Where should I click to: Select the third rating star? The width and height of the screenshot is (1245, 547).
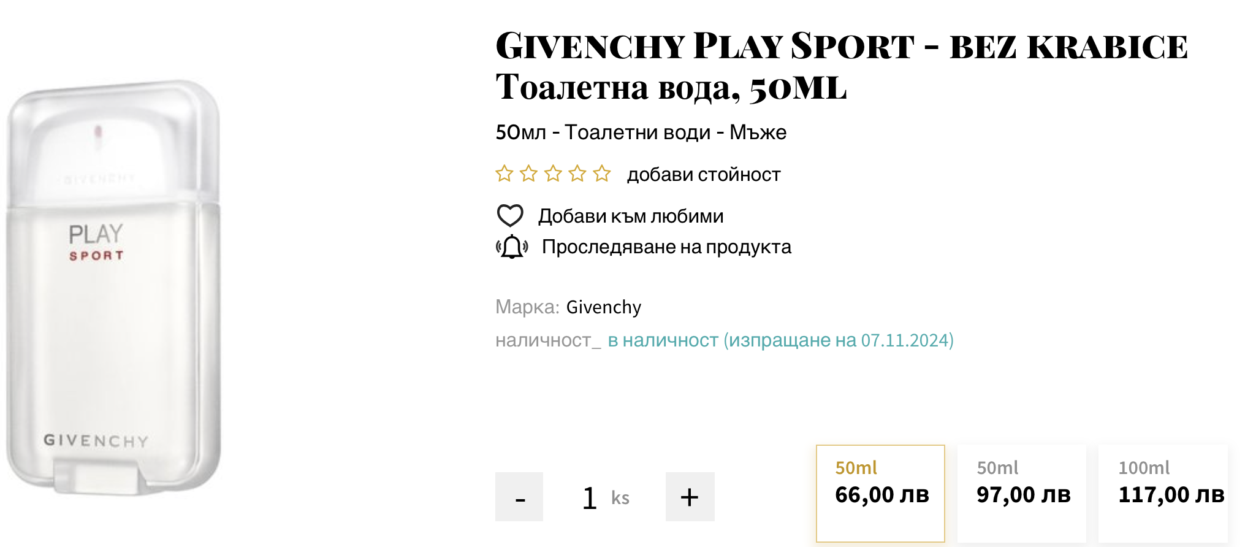click(553, 174)
